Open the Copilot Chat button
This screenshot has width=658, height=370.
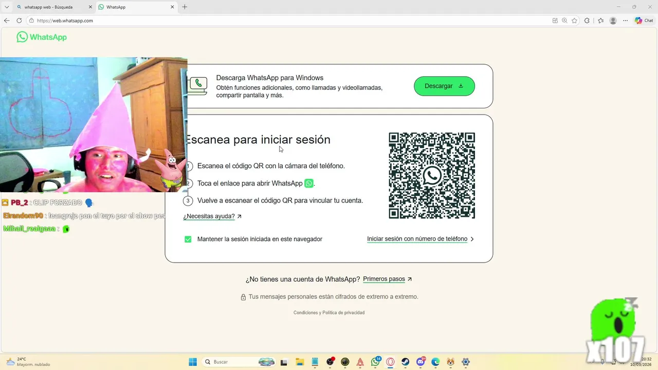(644, 21)
